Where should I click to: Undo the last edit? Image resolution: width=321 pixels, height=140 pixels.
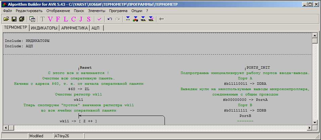point(110,19)
